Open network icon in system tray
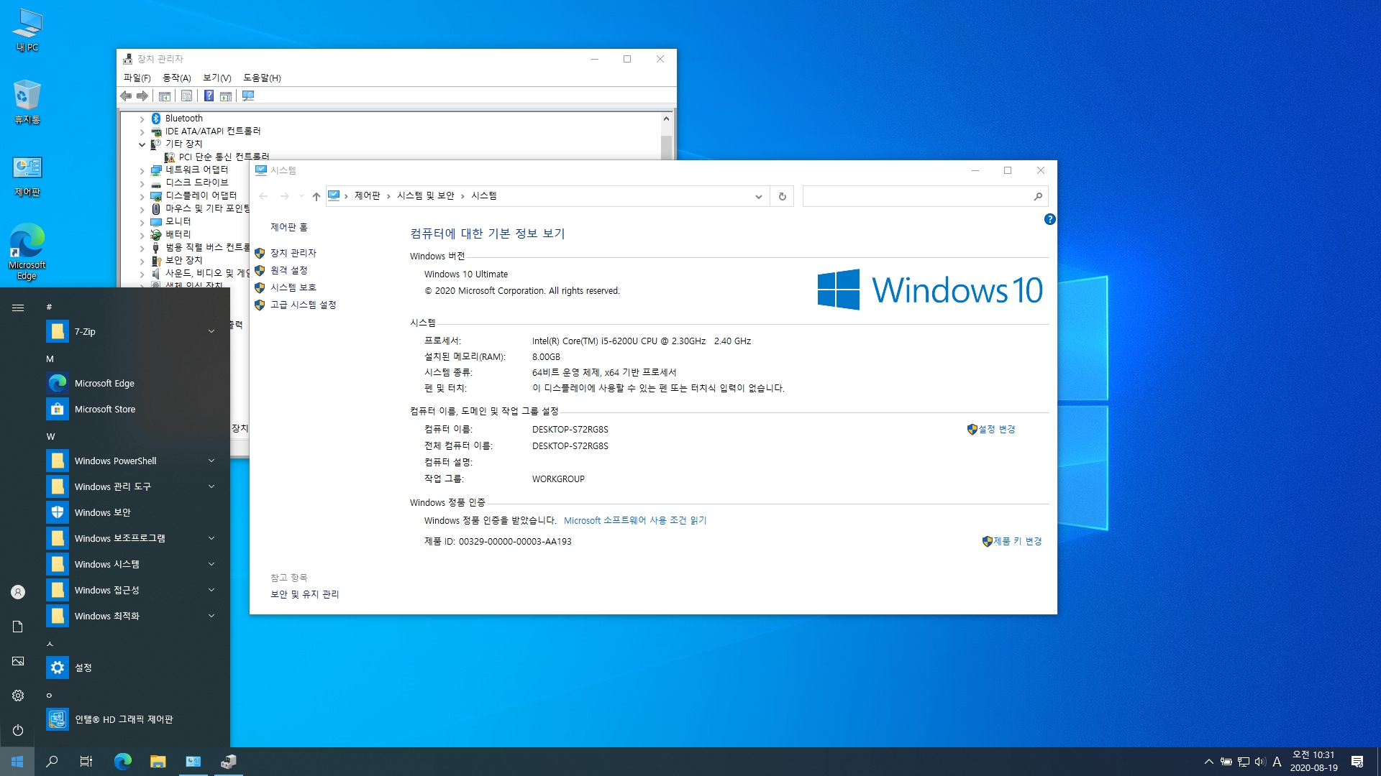Viewport: 1381px width, 776px height. click(x=1244, y=762)
